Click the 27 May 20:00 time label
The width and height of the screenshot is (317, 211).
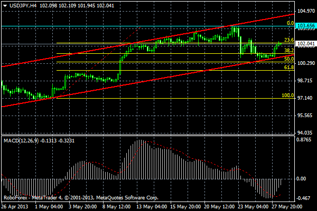[287, 207]
